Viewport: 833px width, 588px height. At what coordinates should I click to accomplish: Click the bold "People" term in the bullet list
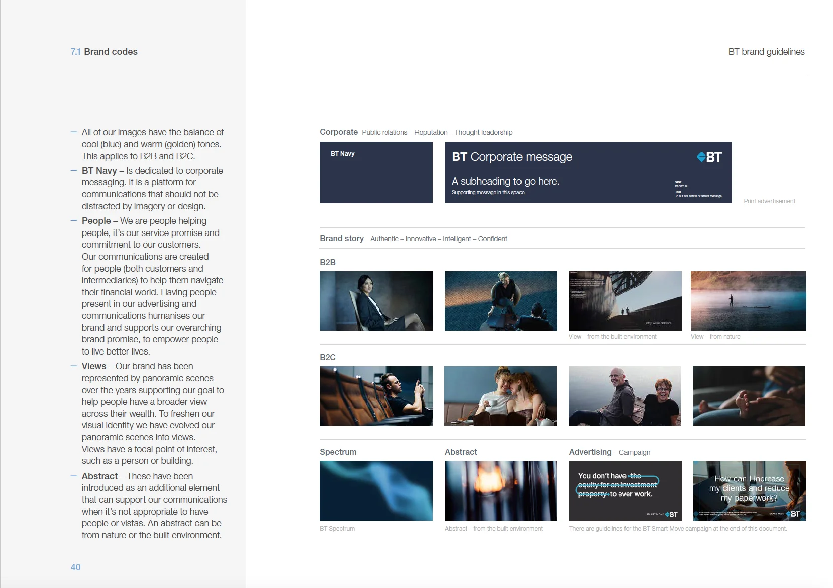[96, 221]
